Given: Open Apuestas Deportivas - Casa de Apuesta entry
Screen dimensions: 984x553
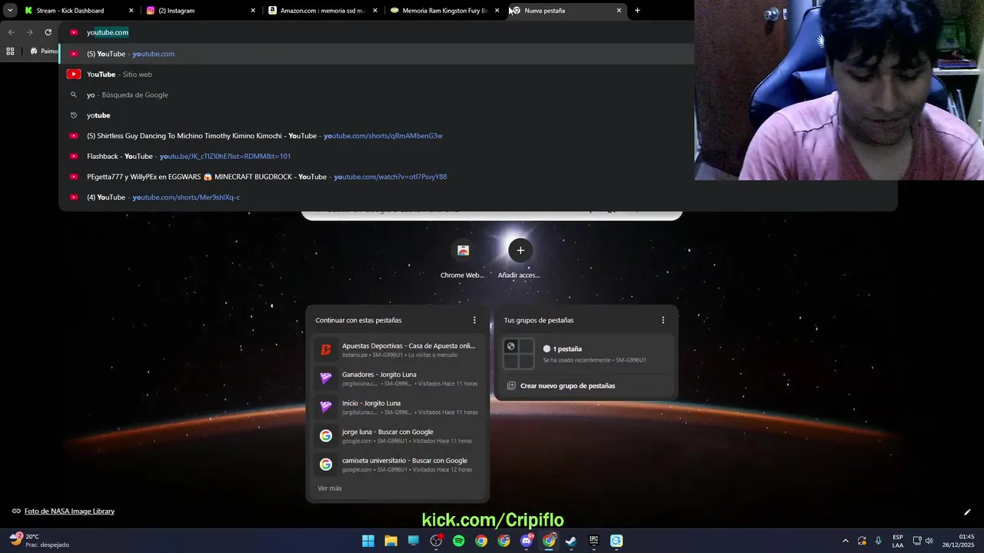Looking at the screenshot, I should click(x=397, y=349).
